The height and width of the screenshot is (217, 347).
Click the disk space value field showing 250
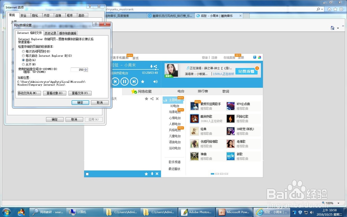coord(77,70)
